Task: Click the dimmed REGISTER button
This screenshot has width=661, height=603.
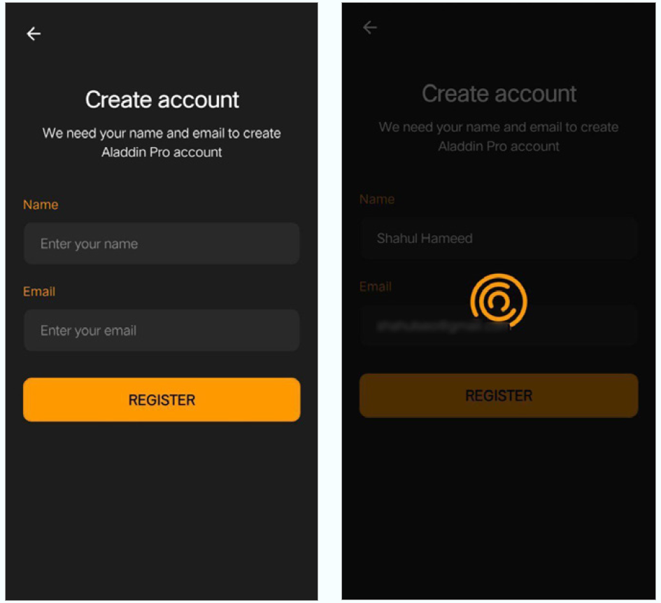Action: (x=499, y=396)
